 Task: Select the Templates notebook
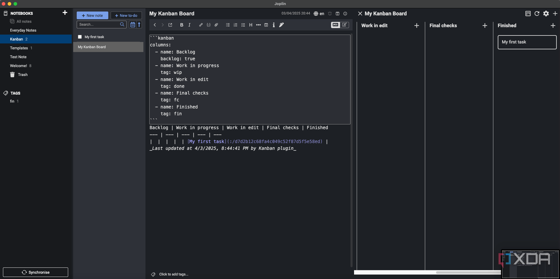tap(36, 48)
